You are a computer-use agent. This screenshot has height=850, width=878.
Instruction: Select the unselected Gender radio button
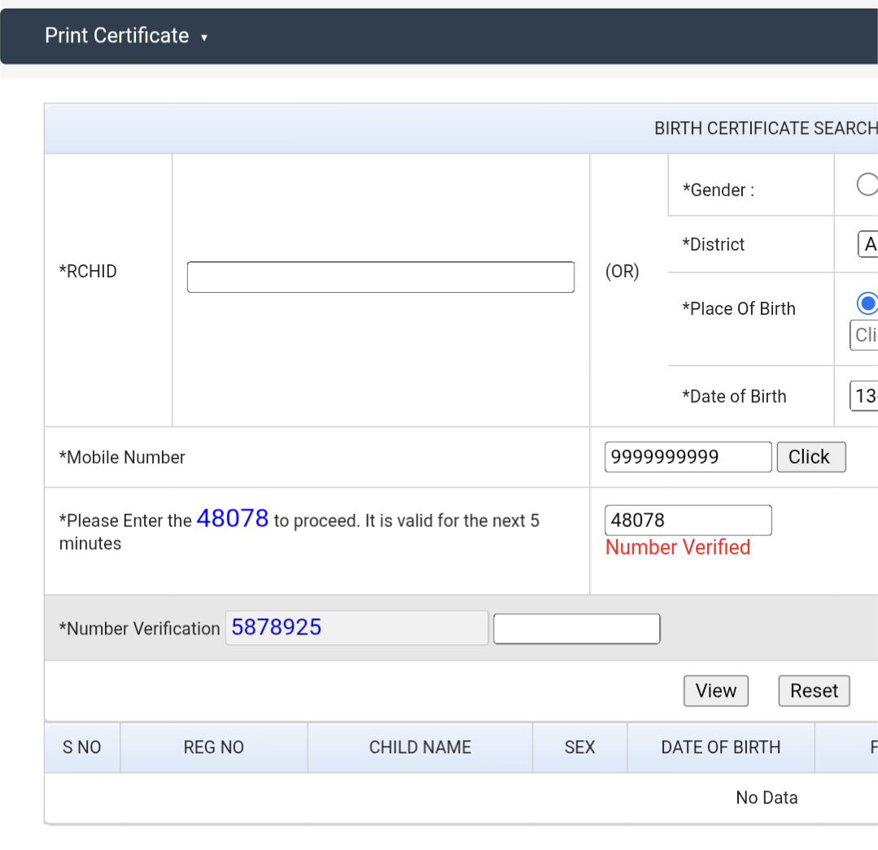867,184
